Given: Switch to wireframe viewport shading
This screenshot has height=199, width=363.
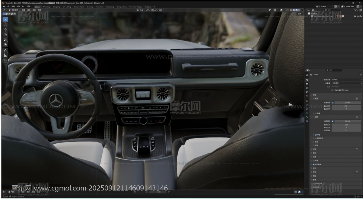Looking at the screenshot, I should tap(291, 10).
